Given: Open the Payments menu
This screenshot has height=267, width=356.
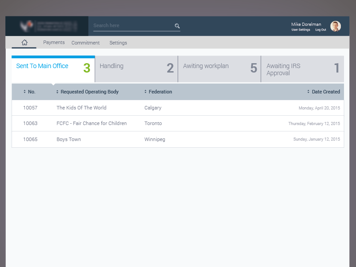Looking at the screenshot, I should click(54, 43).
